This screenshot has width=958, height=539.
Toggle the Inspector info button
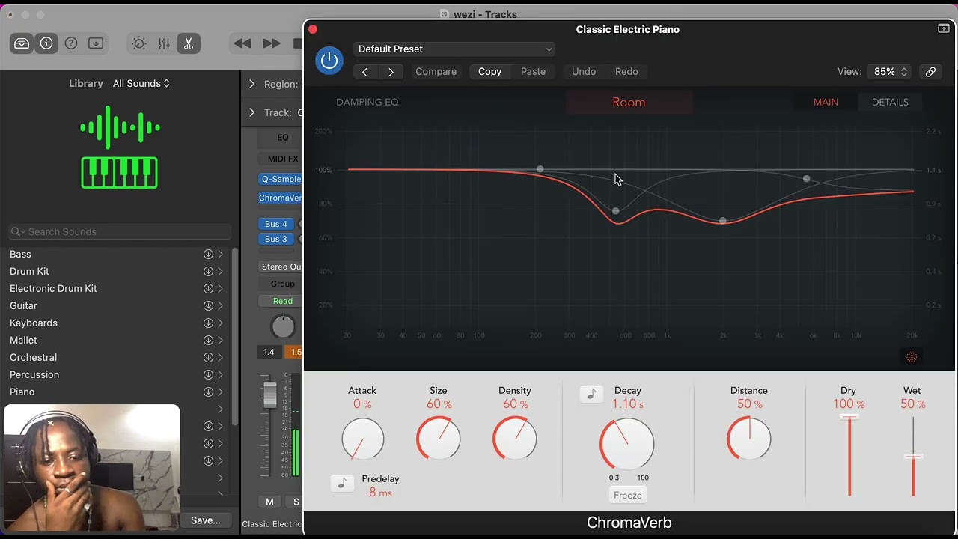(46, 43)
